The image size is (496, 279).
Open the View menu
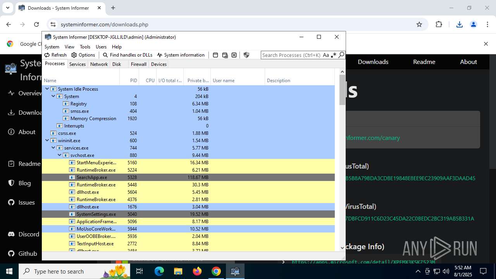pyautogui.click(x=69, y=47)
